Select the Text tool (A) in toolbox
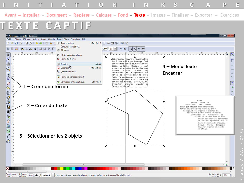 8,112
